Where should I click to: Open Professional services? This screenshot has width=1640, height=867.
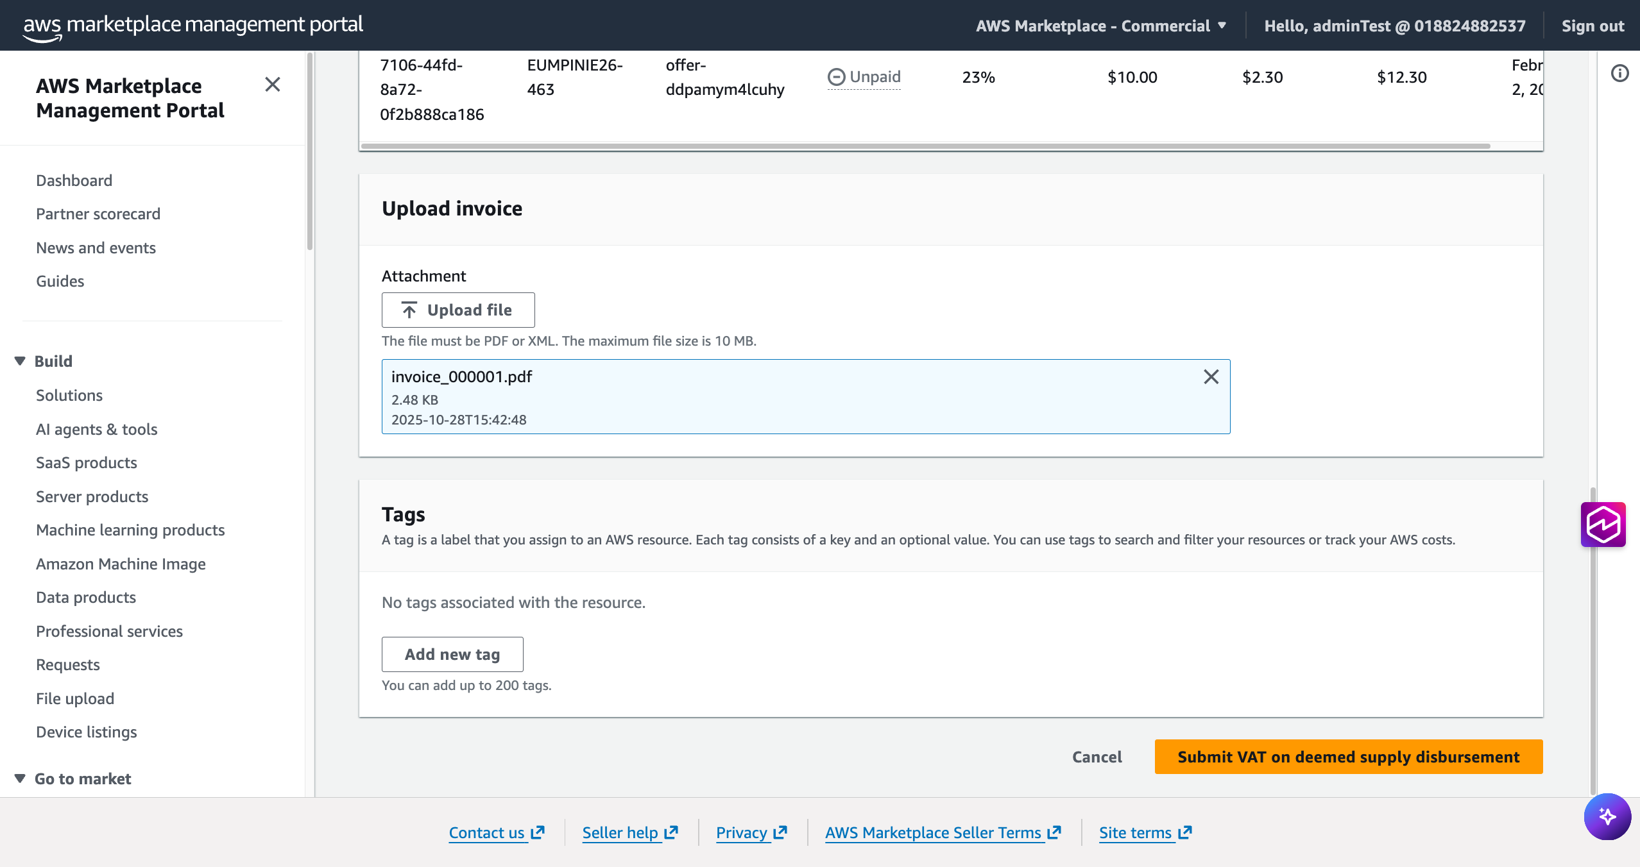pos(110,631)
